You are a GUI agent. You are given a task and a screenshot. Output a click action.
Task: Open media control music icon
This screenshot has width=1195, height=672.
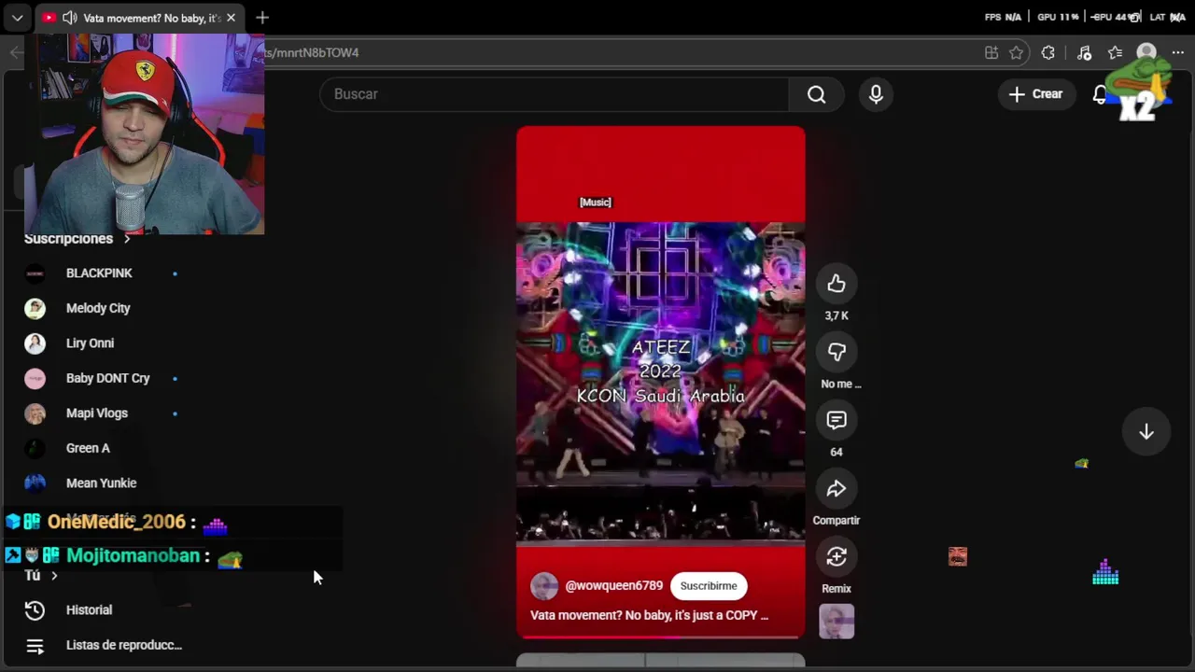(x=1084, y=53)
